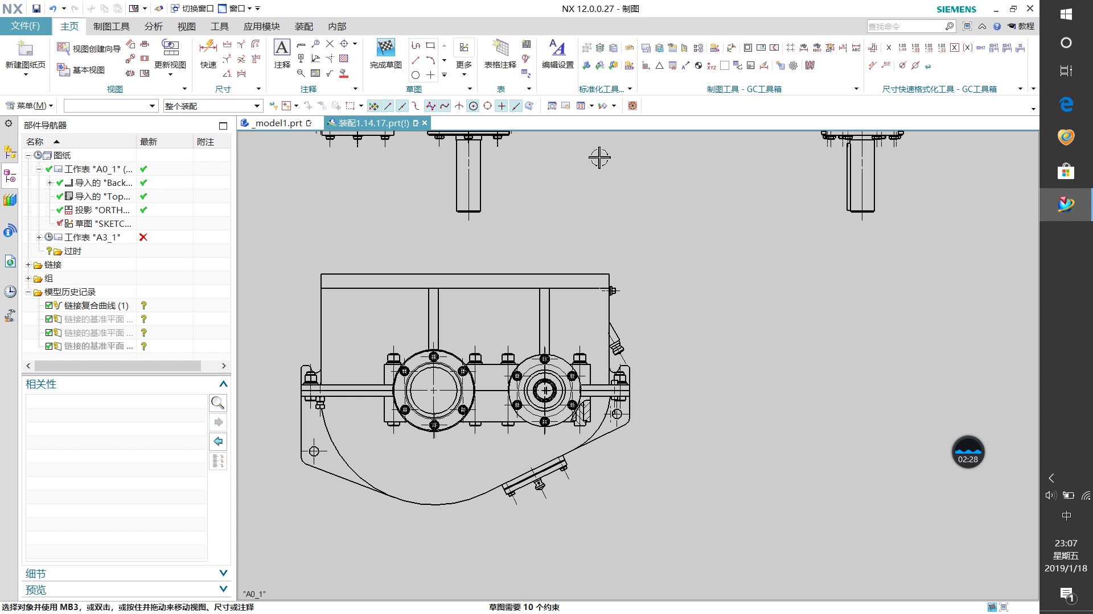Switch to the _model1.prt document tab

click(x=278, y=123)
